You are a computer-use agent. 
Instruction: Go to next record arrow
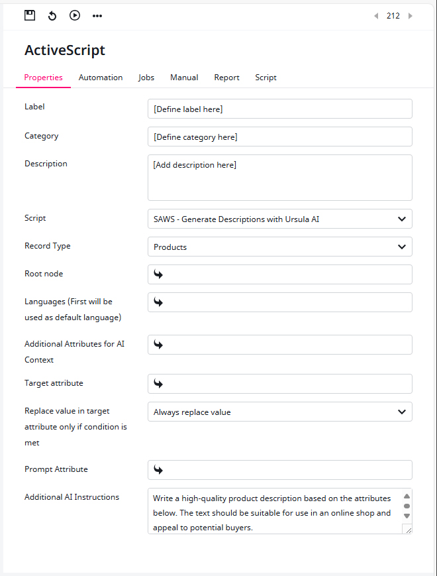coord(411,16)
